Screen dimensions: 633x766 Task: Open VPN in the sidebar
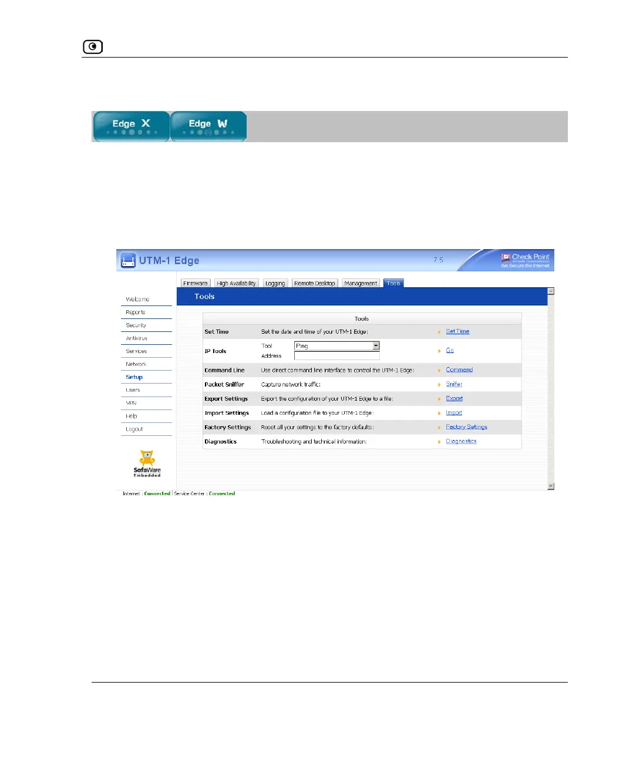pos(131,403)
